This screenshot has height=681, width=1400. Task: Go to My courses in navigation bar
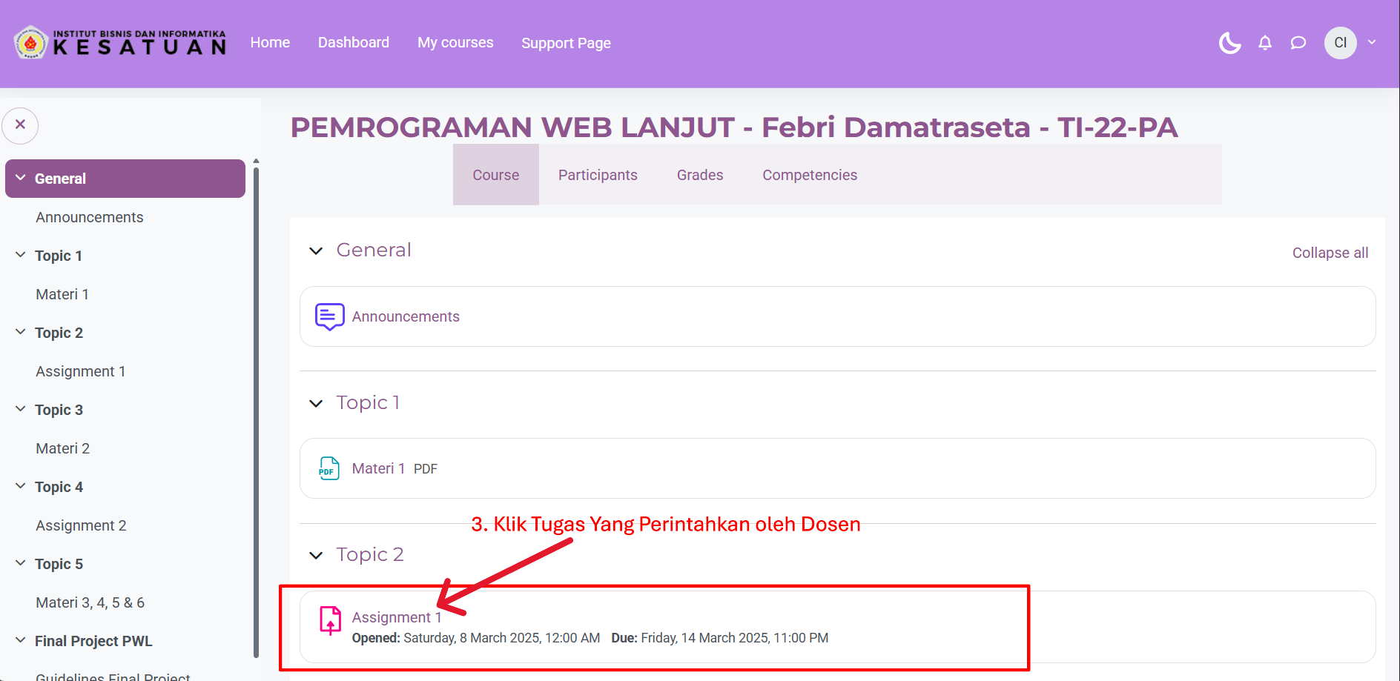(x=455, y=43)
